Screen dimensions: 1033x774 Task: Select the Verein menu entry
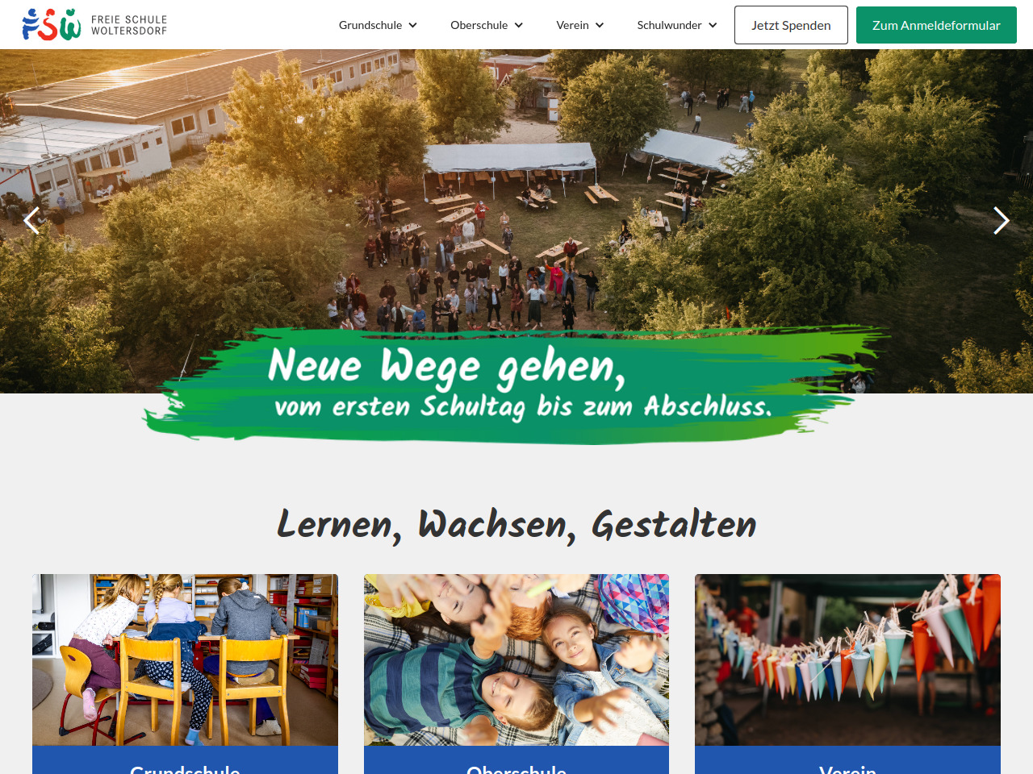(572, 25)
